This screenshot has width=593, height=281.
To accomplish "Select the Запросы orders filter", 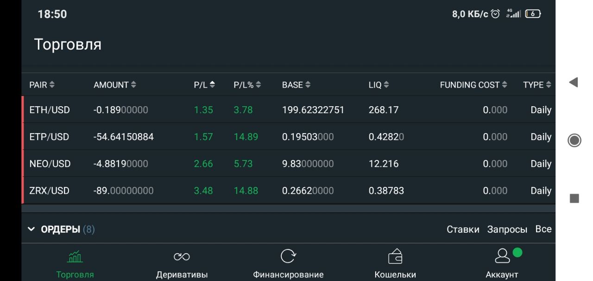I will pyautogui.click(x=507, y=229).
